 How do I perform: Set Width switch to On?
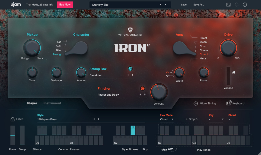168,72
